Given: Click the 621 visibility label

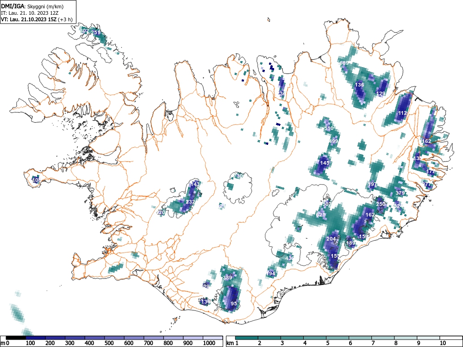Looking at the screenshot, I should [x=320, y=215].
